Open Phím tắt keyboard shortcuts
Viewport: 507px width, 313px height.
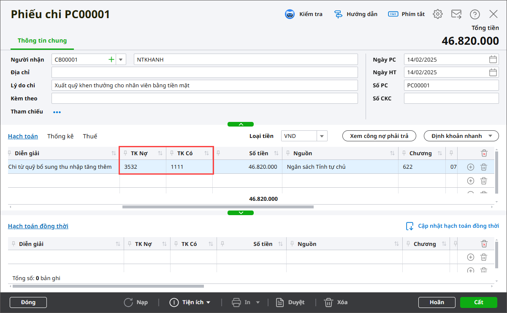(393, 14)
